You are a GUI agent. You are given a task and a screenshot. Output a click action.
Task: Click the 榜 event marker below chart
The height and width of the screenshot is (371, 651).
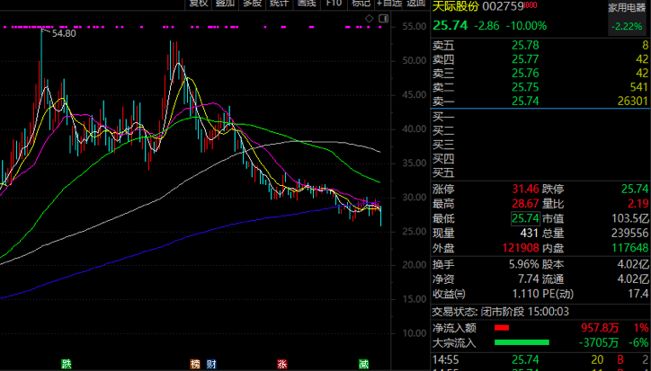click(x=195, y=364)
